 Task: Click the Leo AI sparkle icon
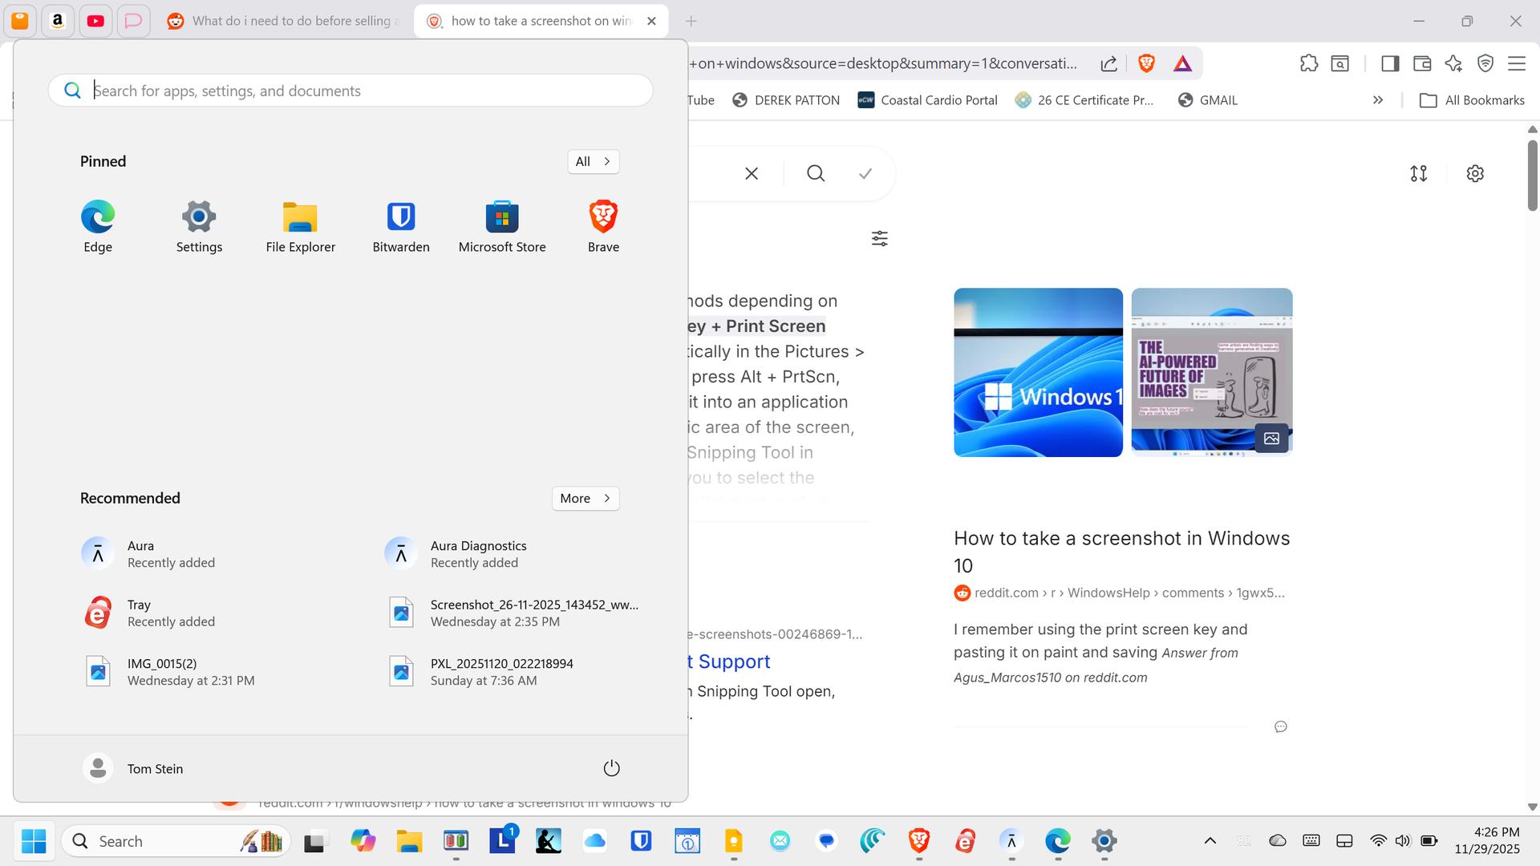[1453, 63]
